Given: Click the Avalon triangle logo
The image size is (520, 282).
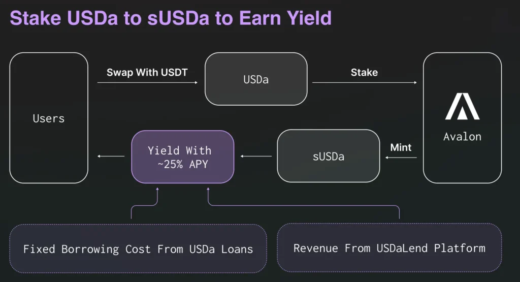Looking at the screenshot, I should pyautogui.click(x=462, y=106).
